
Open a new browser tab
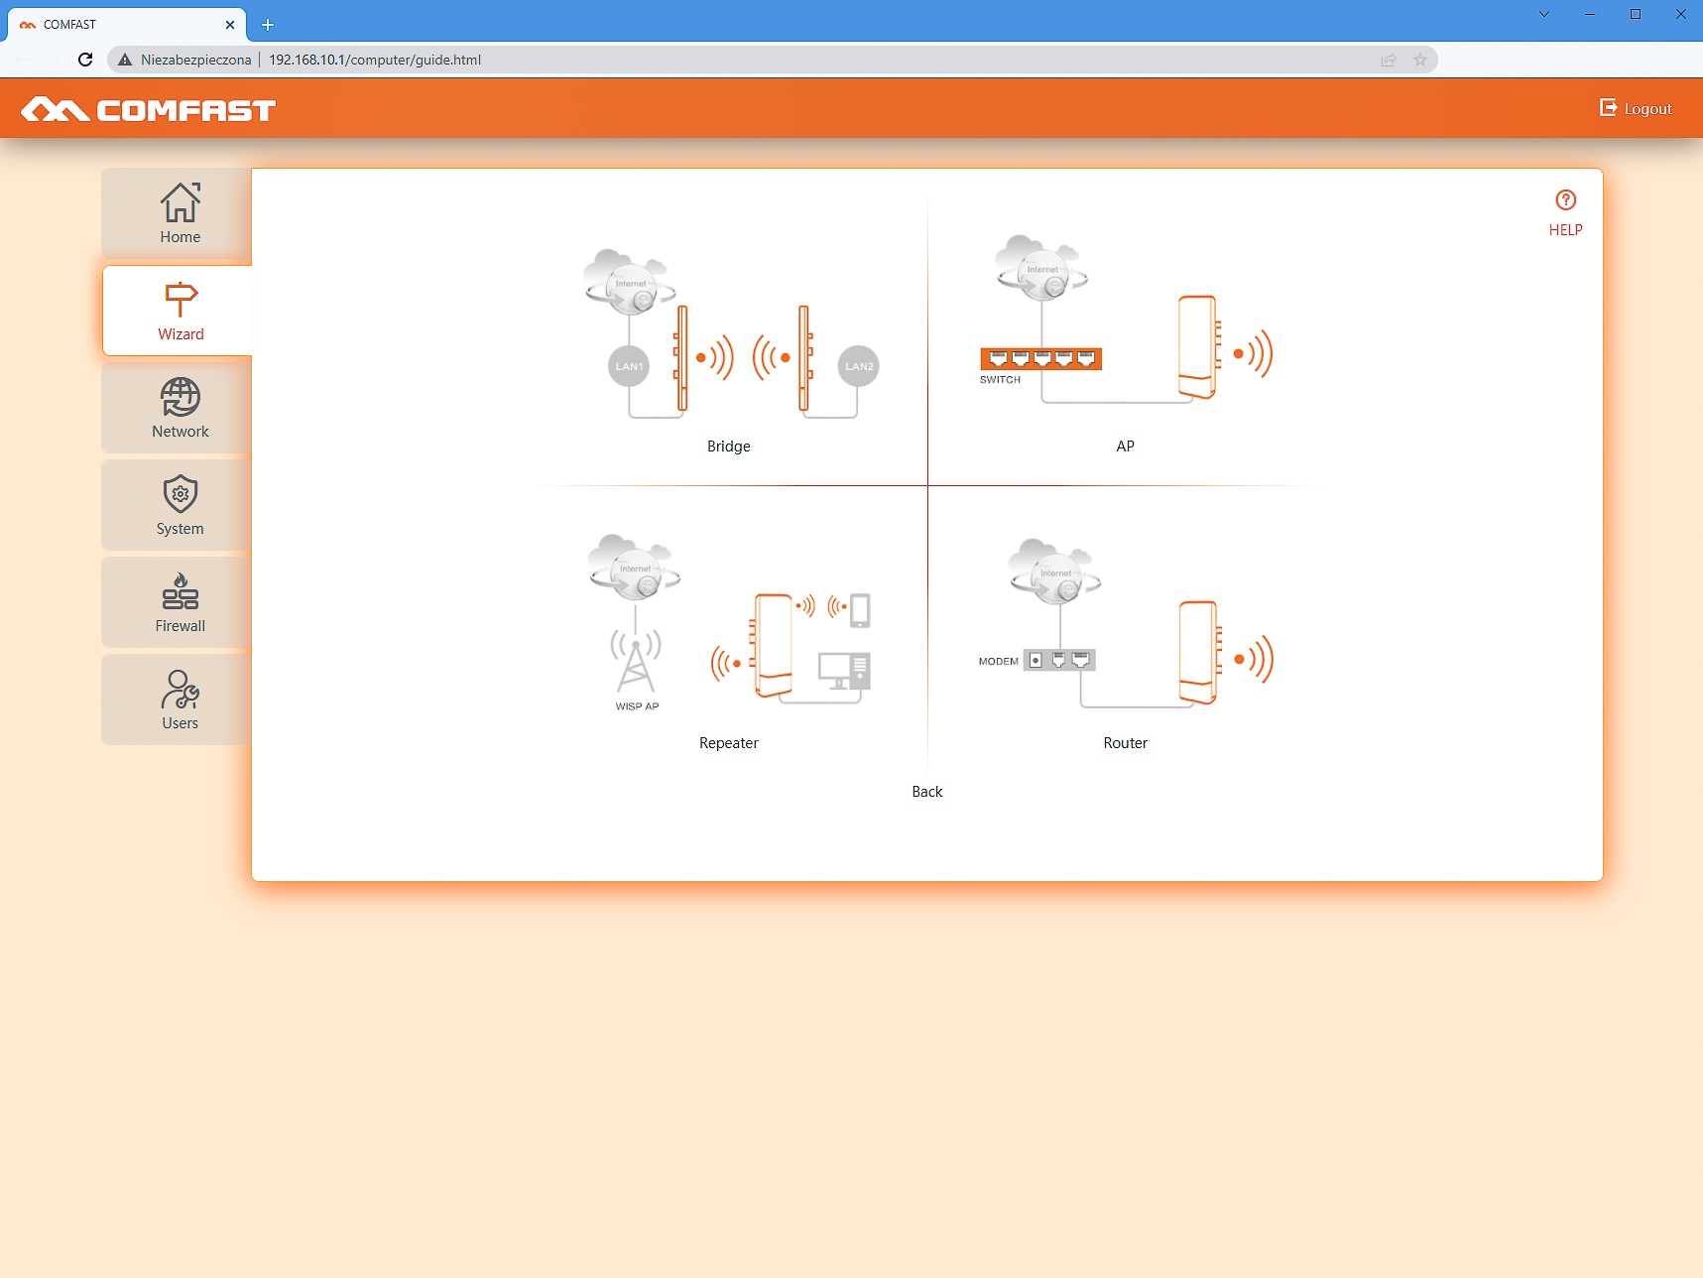268,25
